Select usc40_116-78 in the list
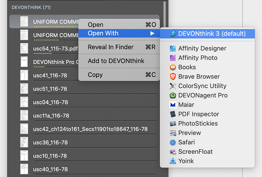This screenshot has width=262, height=177. point(84,169)
